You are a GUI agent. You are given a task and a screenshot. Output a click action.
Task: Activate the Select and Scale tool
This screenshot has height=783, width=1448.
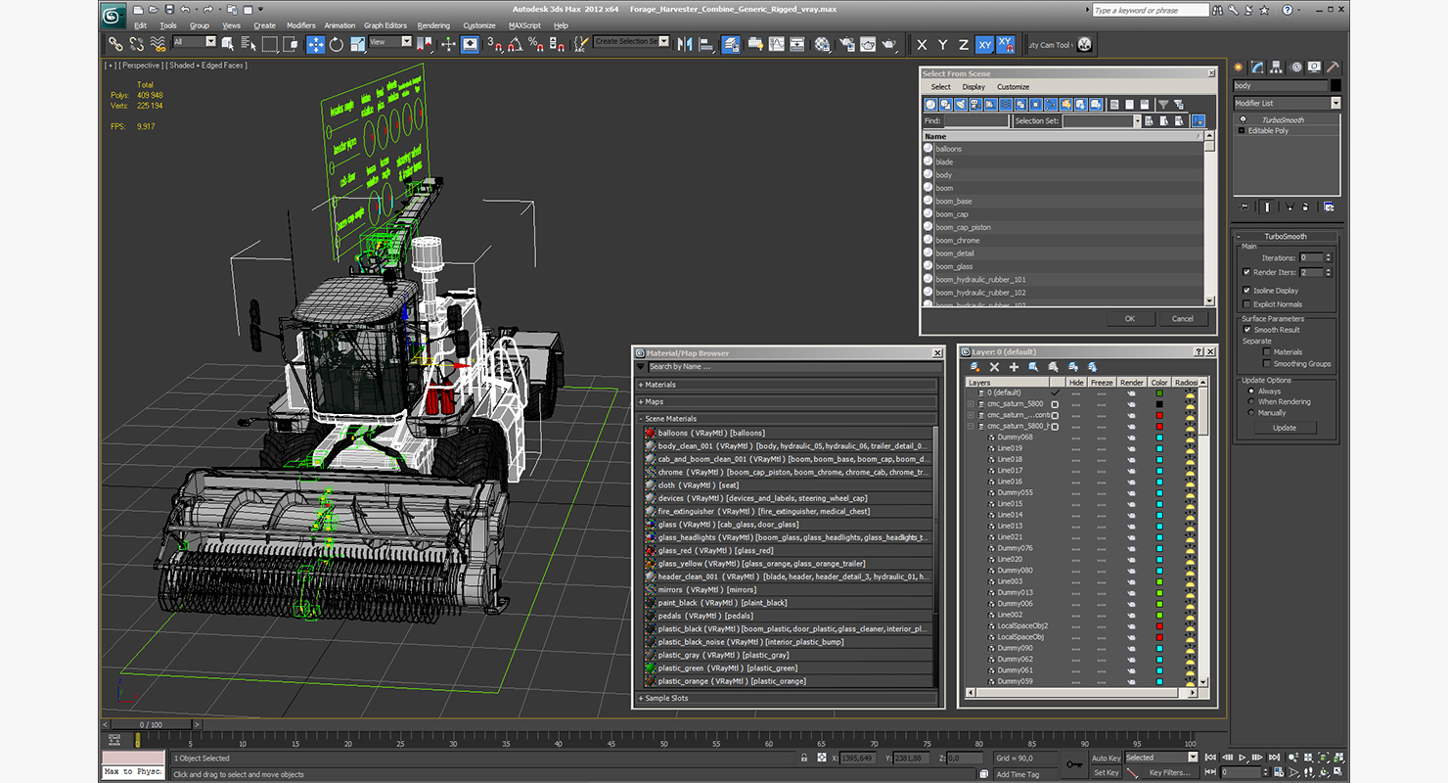click(x=357, y=44)
